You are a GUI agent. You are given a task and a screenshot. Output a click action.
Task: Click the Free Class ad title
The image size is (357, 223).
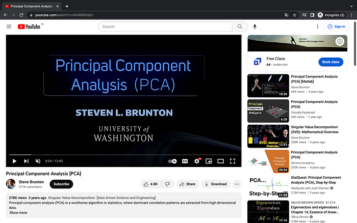275,59
